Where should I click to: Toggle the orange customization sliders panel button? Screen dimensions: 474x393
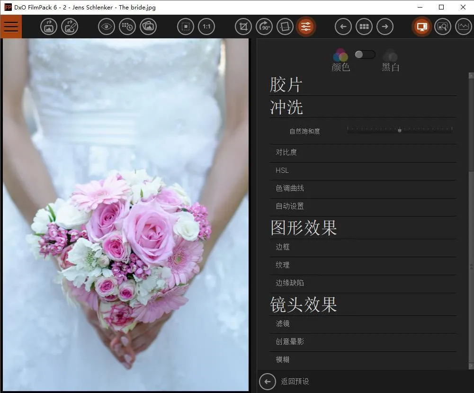point(305,27)
